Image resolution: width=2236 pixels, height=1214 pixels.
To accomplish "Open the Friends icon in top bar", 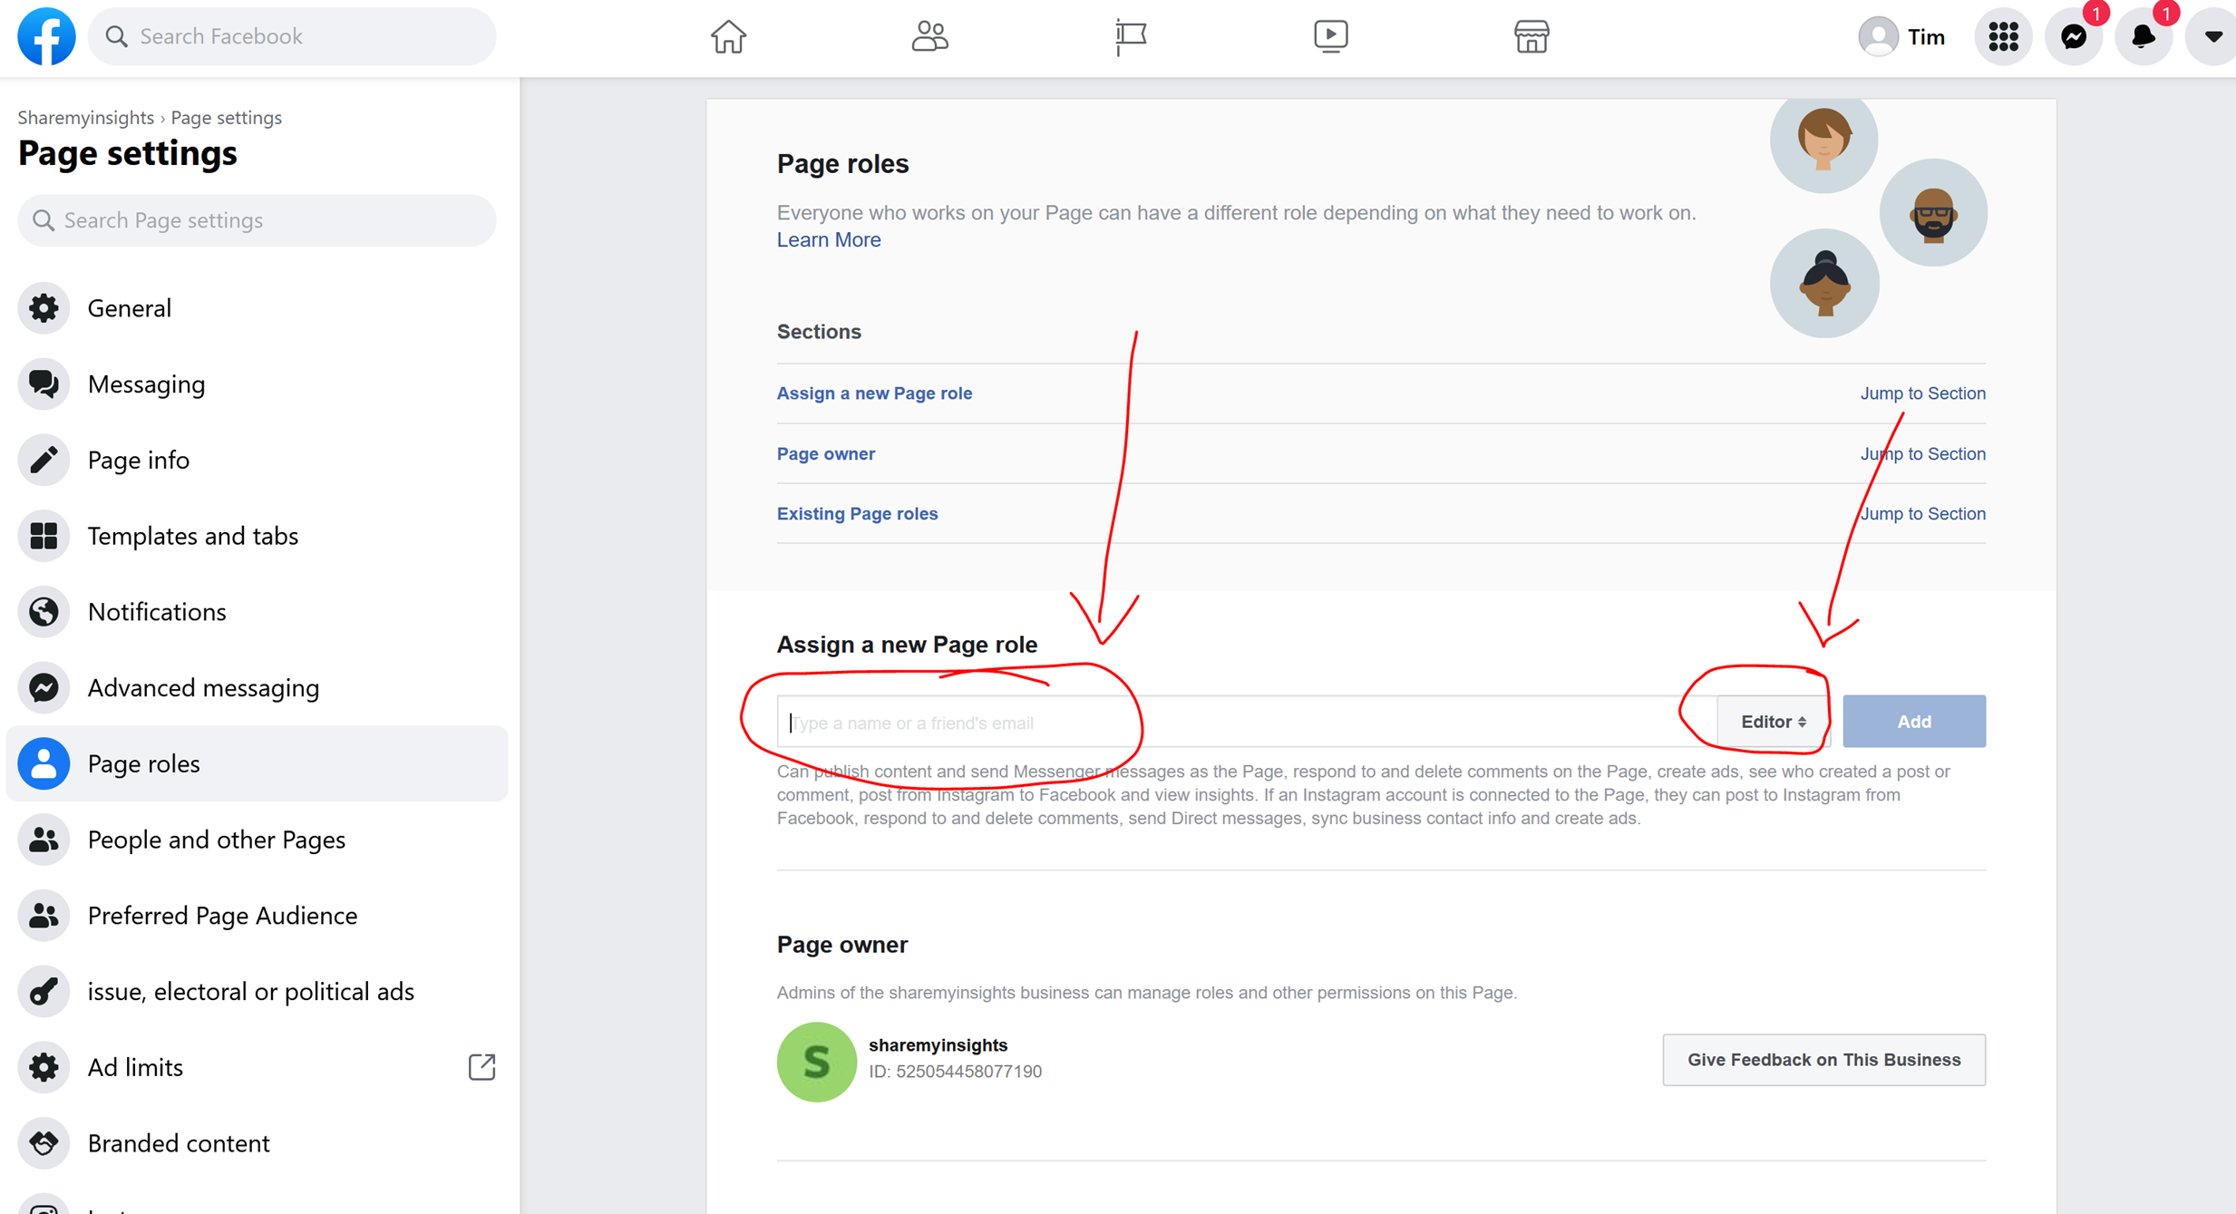I will click(x=929, y=36).
